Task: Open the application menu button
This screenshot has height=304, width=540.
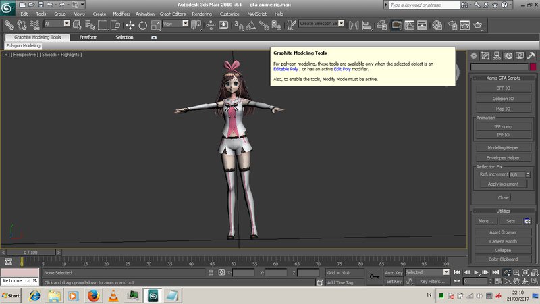Action: (7, 8)
